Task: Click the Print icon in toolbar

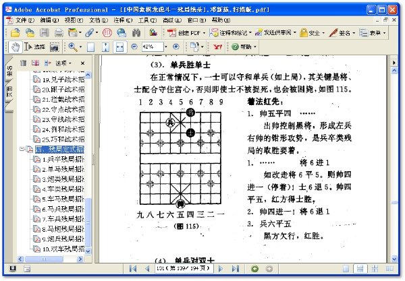Action: pyautogui.click(x=59, y=33)
